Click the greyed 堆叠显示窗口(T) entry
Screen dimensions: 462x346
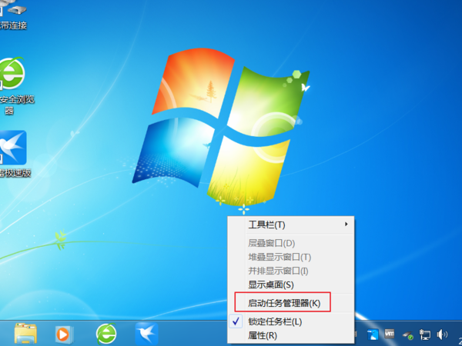pos(291,257)
